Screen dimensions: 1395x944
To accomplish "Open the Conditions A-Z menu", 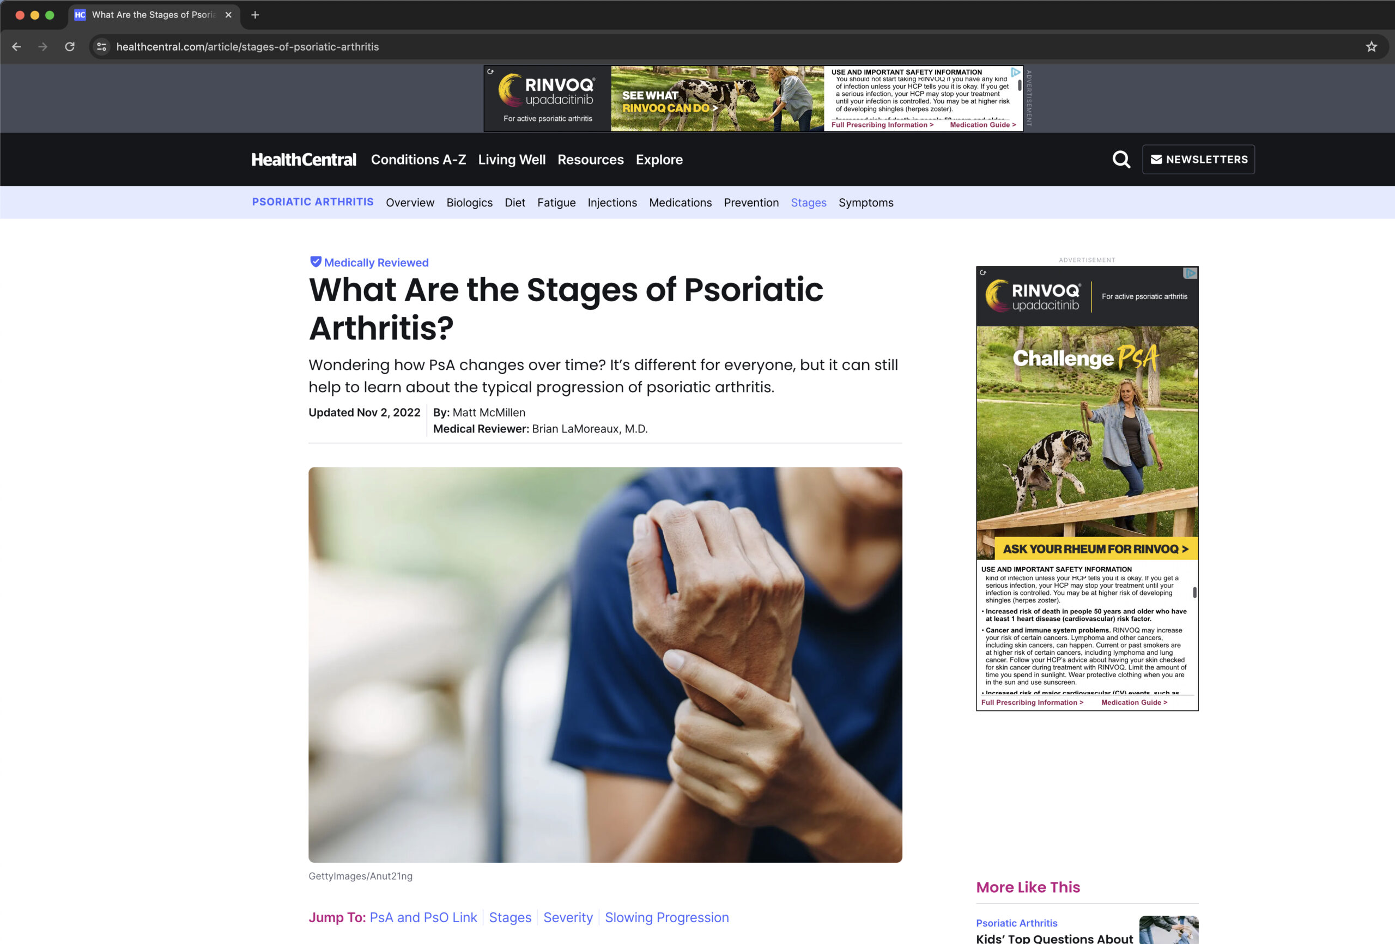I will coord(418,160).
